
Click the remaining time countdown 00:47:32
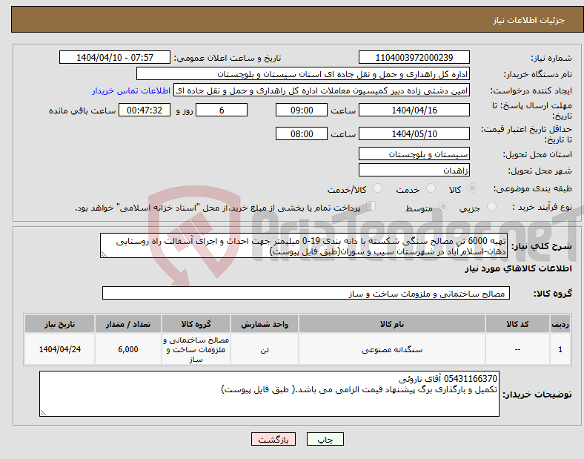coord(145,110)
